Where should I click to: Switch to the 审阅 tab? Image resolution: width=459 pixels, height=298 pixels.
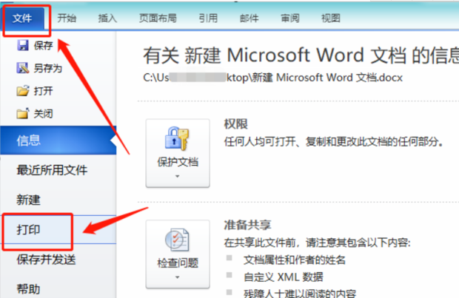pos(290,18)
